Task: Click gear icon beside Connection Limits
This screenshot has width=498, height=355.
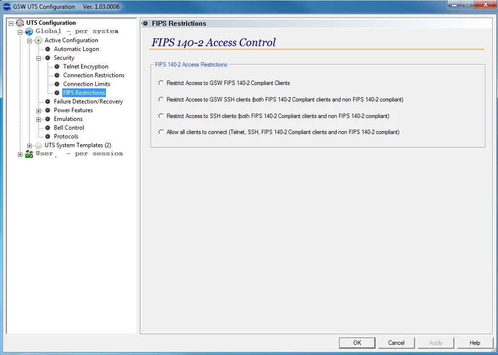Action: point(57,84)
